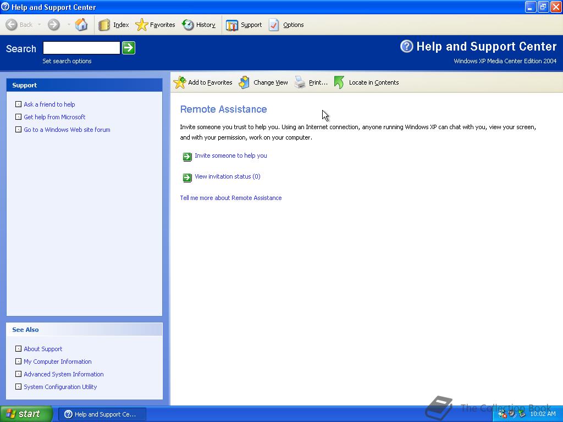
Task: Focus the Search text box
Action: pyautogui.click(x=81, y=48)
